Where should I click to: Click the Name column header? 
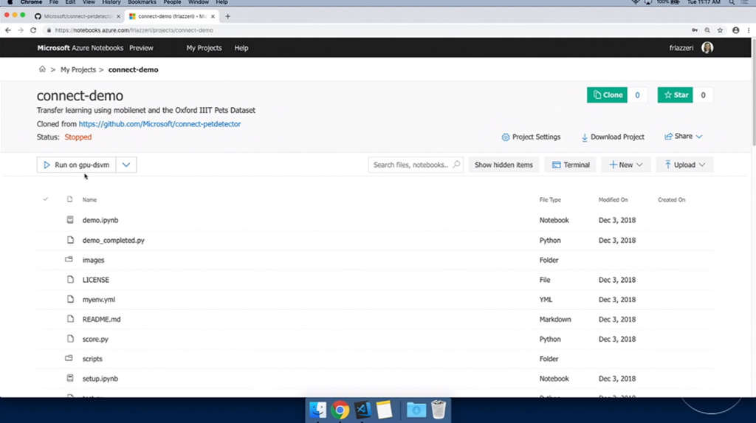[89, 199]
